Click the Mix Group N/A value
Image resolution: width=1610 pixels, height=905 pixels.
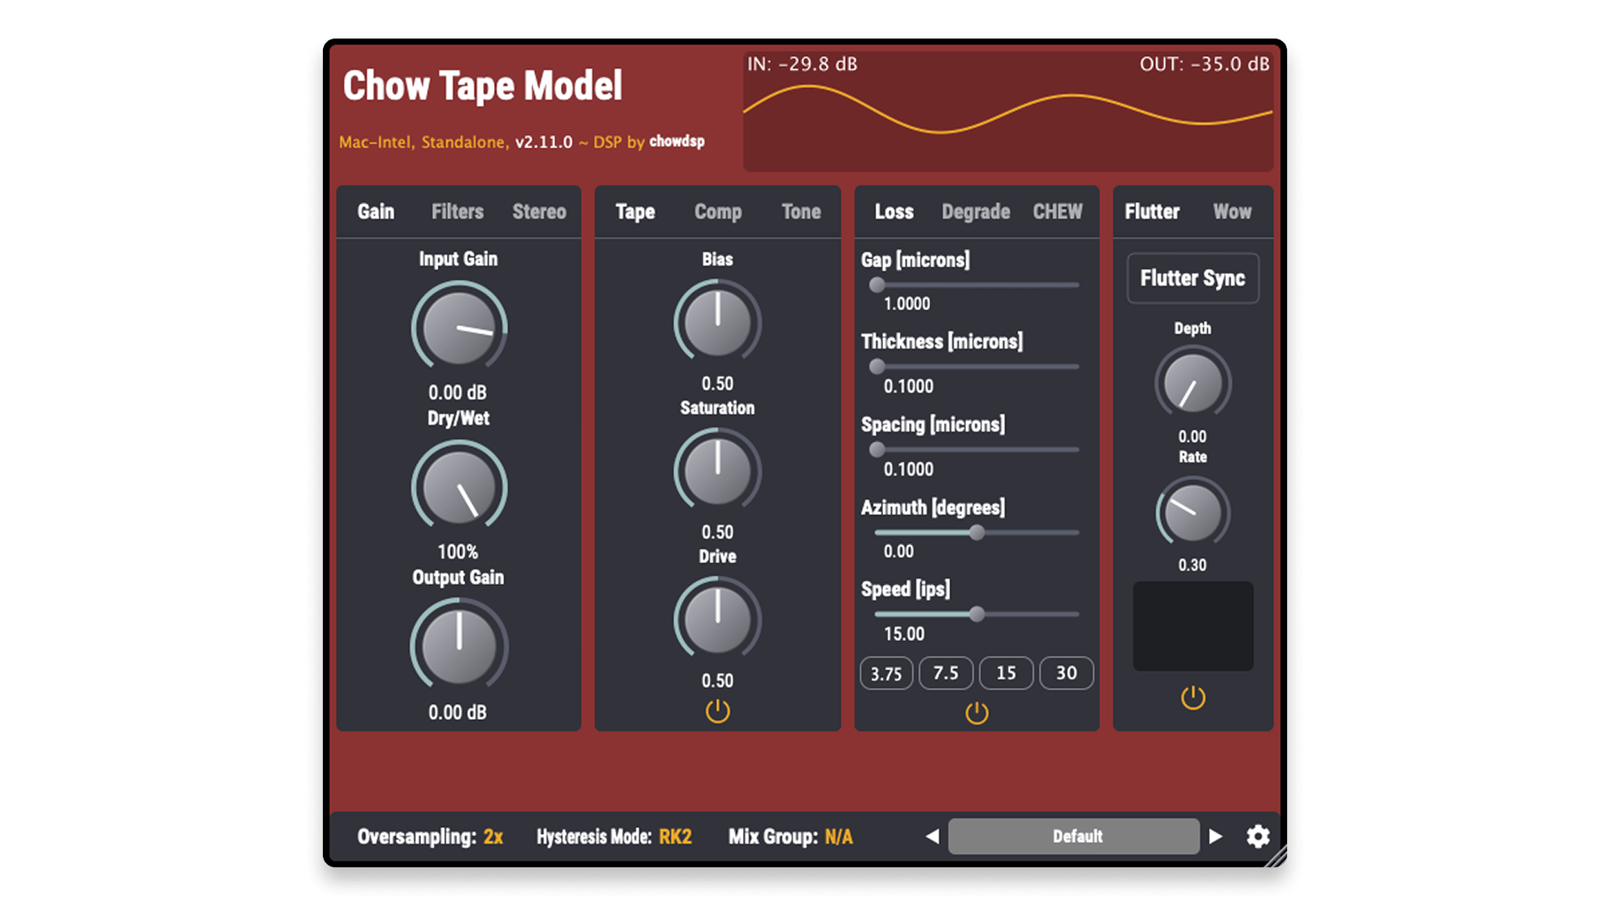coord(838,837)
